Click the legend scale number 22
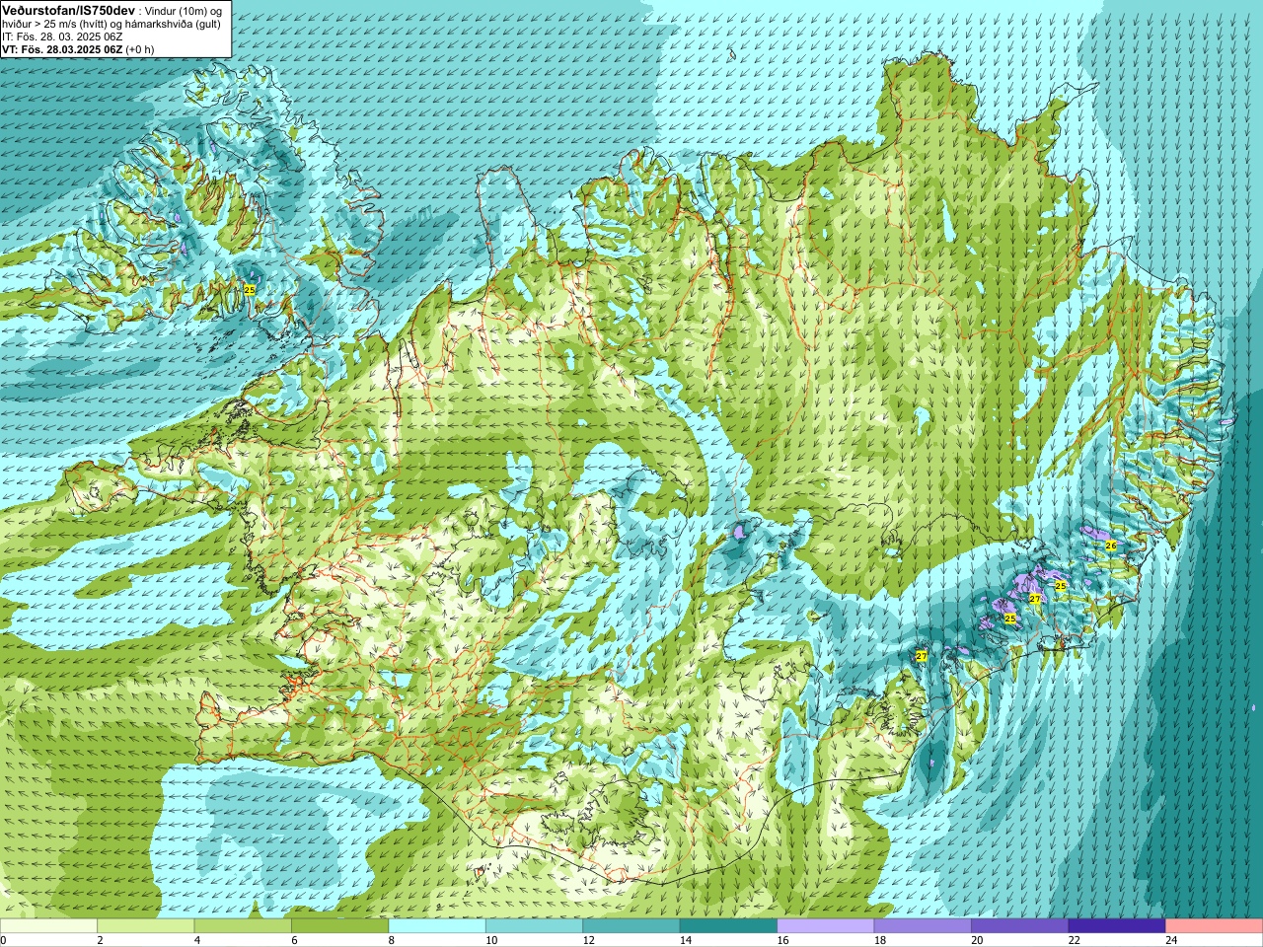This screenshot has height=947, width=1263. click(x=1075, y=940)
